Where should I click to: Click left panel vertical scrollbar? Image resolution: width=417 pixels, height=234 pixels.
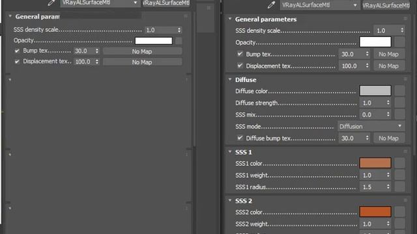tap(194, 79)
